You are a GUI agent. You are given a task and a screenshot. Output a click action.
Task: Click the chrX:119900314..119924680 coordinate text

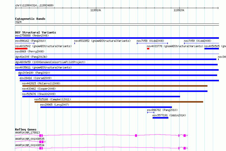pos(34,5)
